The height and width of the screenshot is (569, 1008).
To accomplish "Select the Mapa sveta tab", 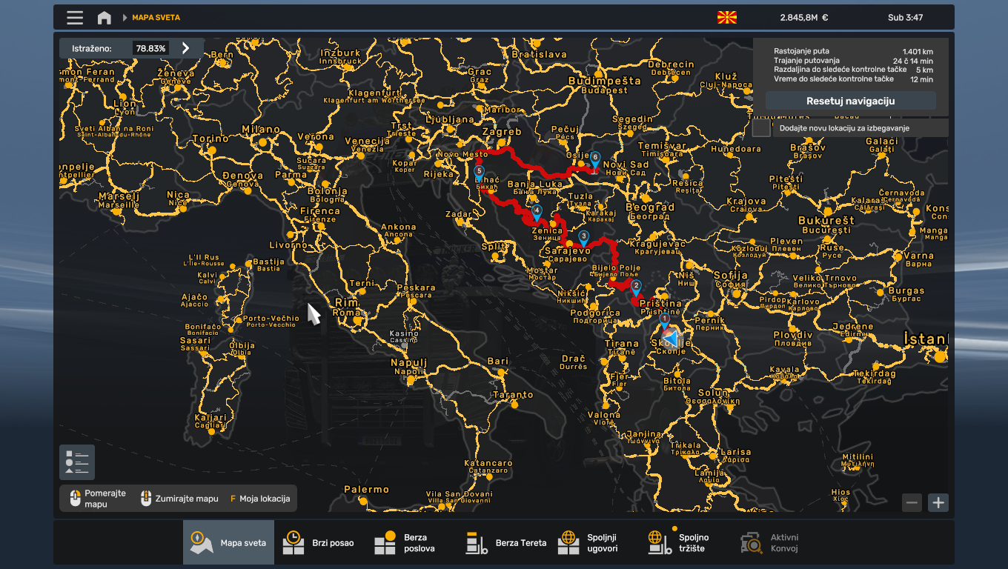I will click(229, 543).
